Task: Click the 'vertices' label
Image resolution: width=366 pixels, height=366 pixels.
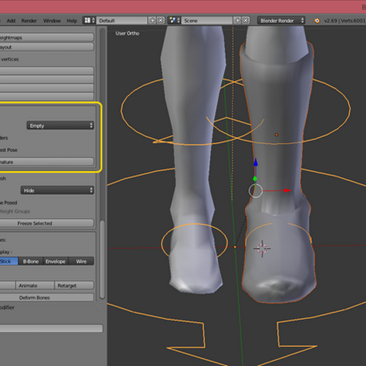Action: click(x=10, y=59)
